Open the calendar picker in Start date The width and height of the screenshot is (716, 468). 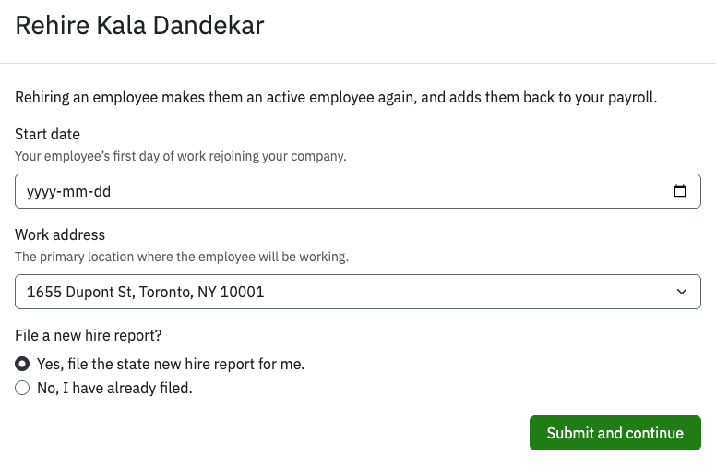pos(680,192)
